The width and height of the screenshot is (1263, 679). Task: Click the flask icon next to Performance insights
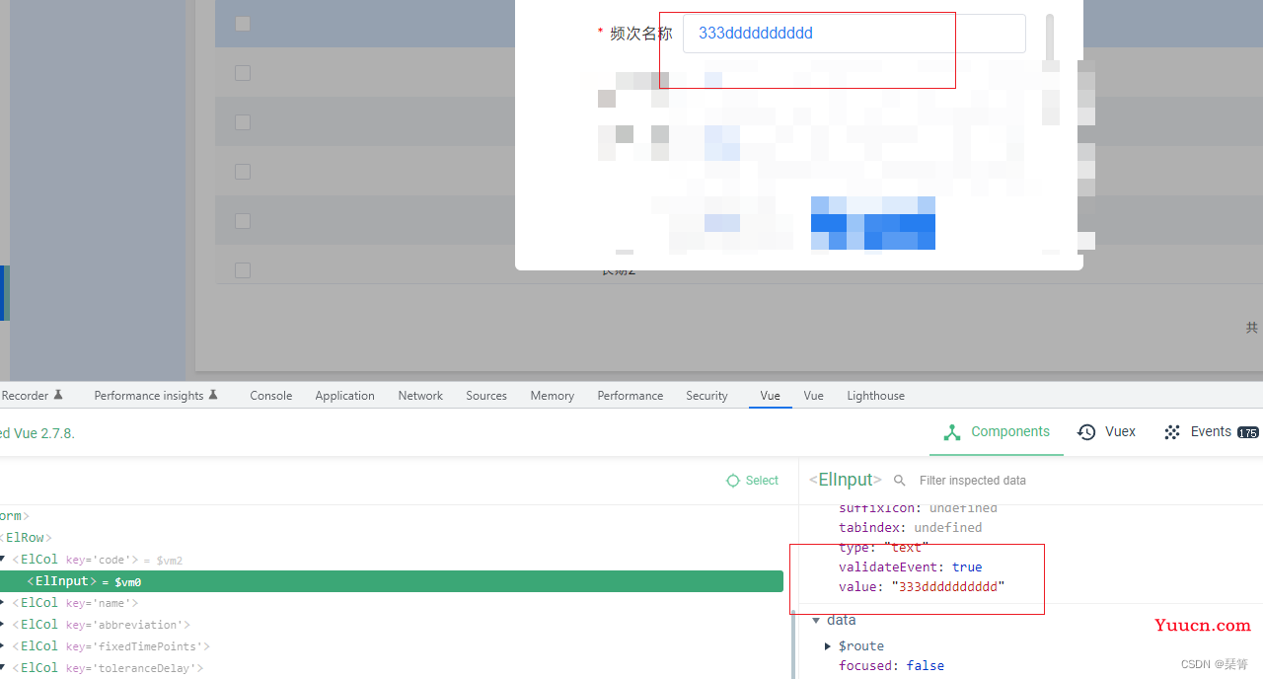[x=213, y=395]
